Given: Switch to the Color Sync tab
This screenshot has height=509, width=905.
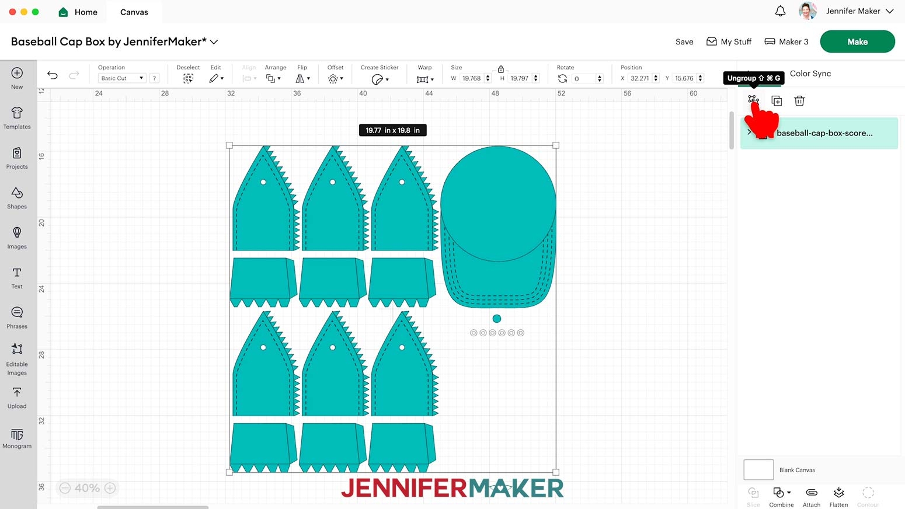Looking at the screenshot, I should pos(810,74).
